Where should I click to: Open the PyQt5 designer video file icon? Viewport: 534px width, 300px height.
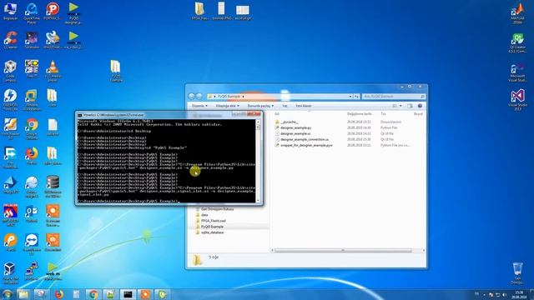(73, 13)
